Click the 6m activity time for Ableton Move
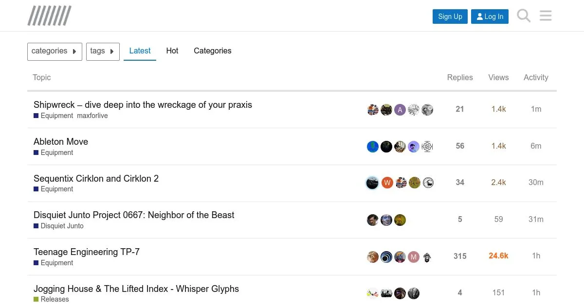 (x=536, y=146)
